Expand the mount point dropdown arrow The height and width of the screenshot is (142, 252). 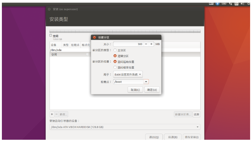146,82
